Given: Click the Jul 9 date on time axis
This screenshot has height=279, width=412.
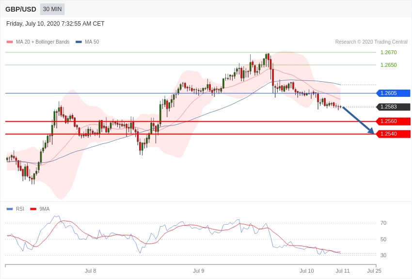Looking at the screenshot, I should coord(198,271).
